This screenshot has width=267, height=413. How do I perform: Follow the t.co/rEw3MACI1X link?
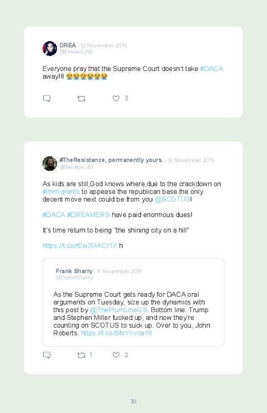[80, 245]
